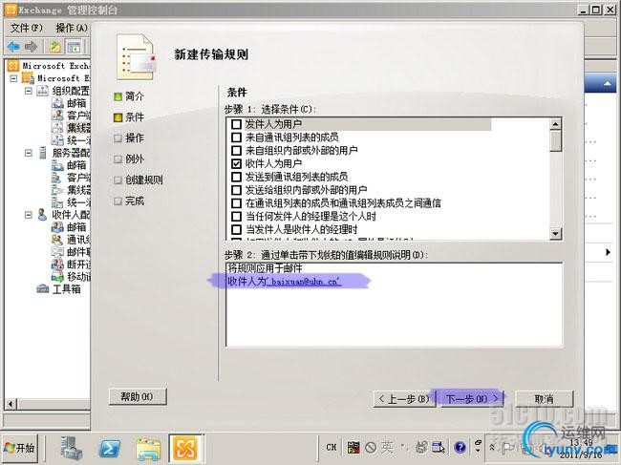The width and height of the screenshot is (621, 465).
Task: Click the 移动请求 tree icon
Action: (57, 277)
